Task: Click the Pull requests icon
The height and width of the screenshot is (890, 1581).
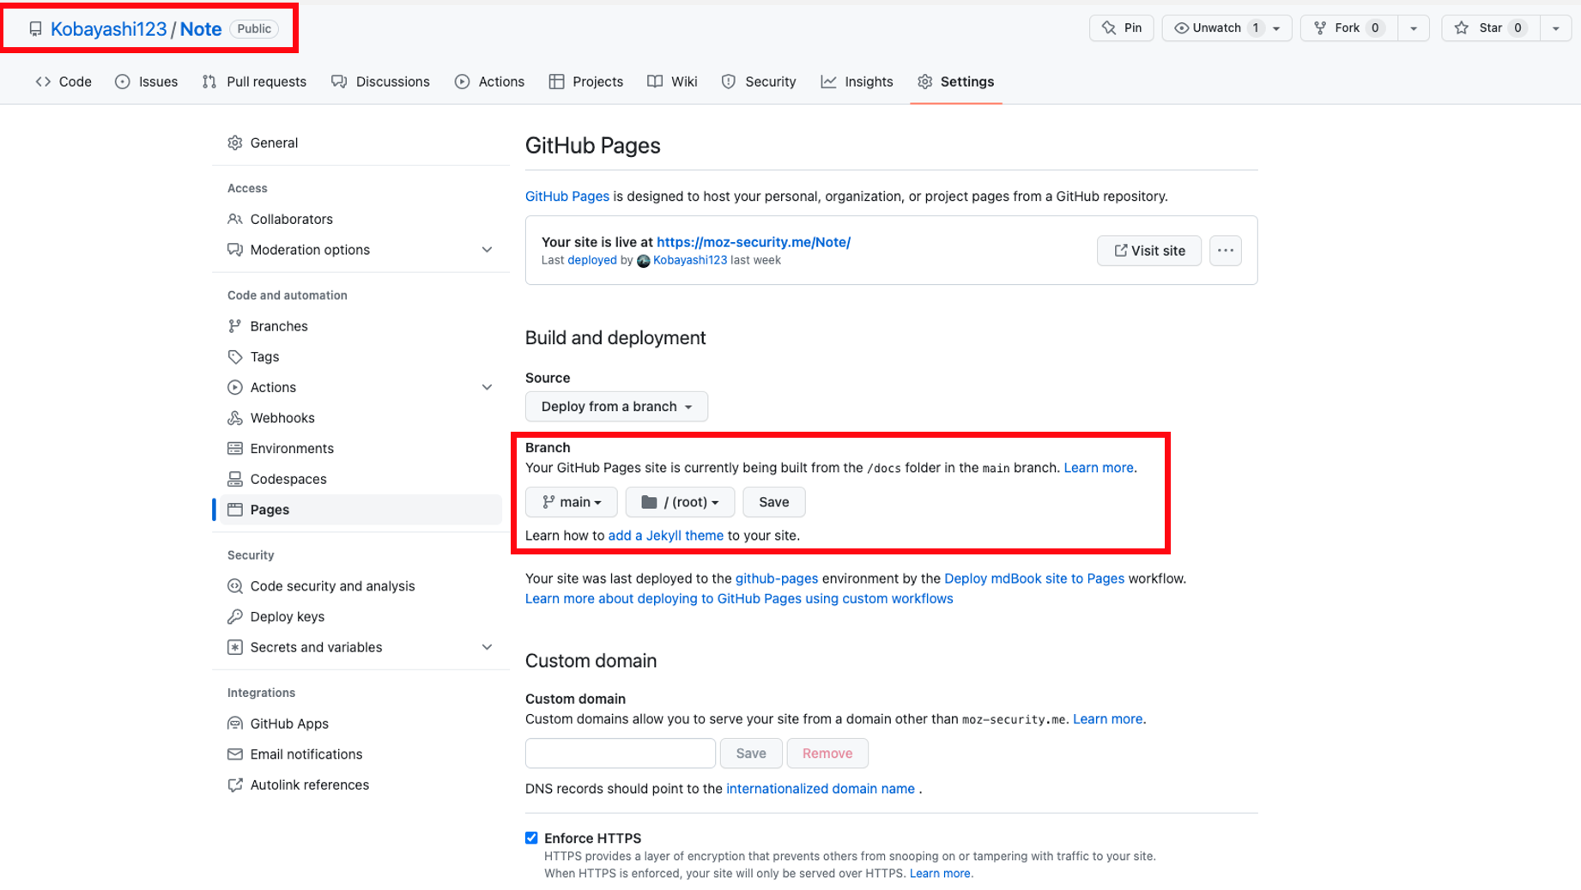Action: (208, 82)
